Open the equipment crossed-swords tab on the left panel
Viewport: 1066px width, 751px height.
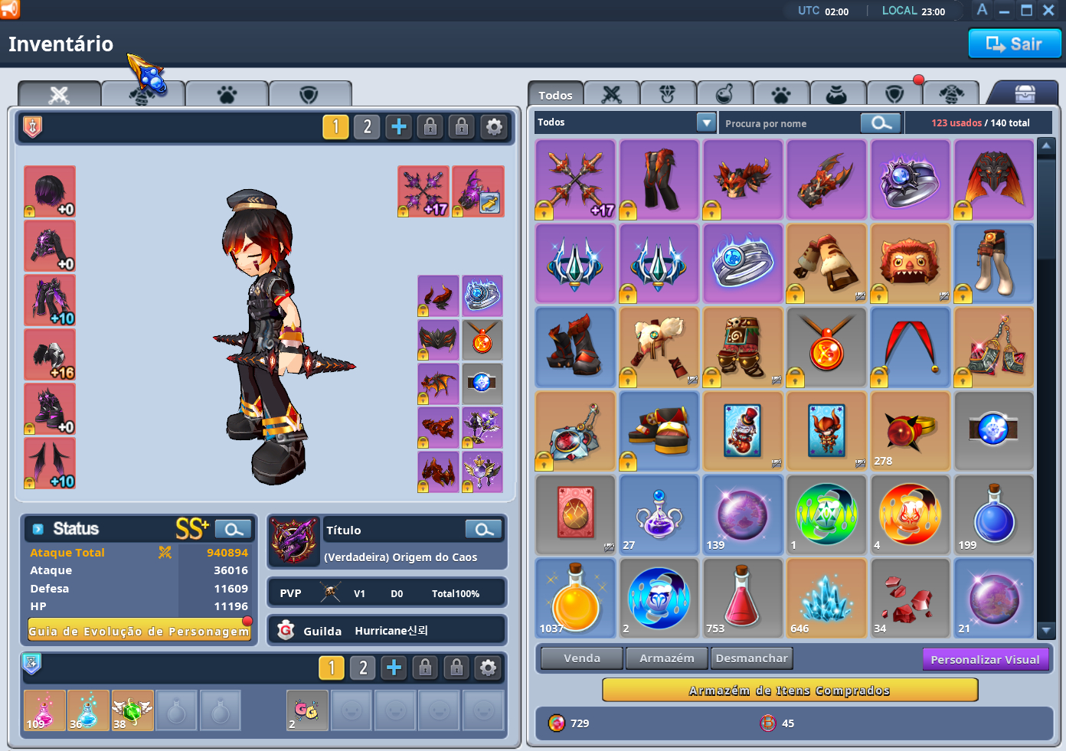pyautogui.click(x=59, y=94)
